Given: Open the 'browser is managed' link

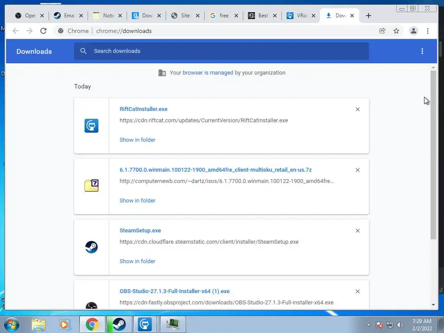Looking at the screenshot, I should (x=208, y=72).
